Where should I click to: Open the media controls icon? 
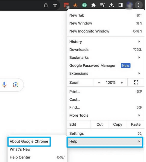point(102,5)
